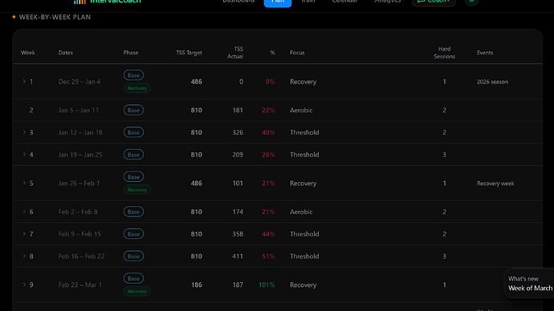Click the Base badge in week 8
Viewport: 554px width, 311px height.
(133, 256)
